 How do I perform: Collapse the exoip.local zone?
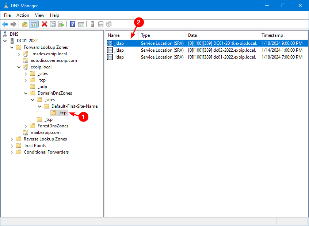pyautogui.click(x=19, y=67)
